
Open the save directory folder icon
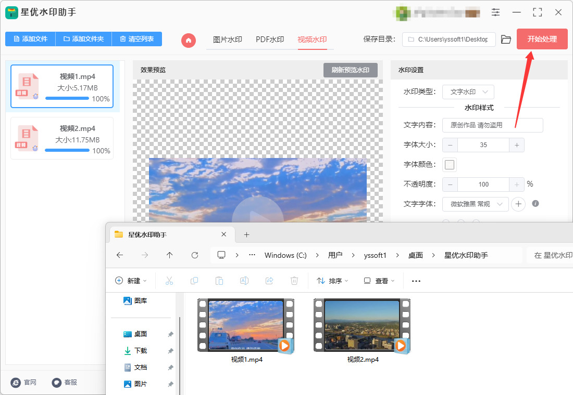tap(506, 39)
